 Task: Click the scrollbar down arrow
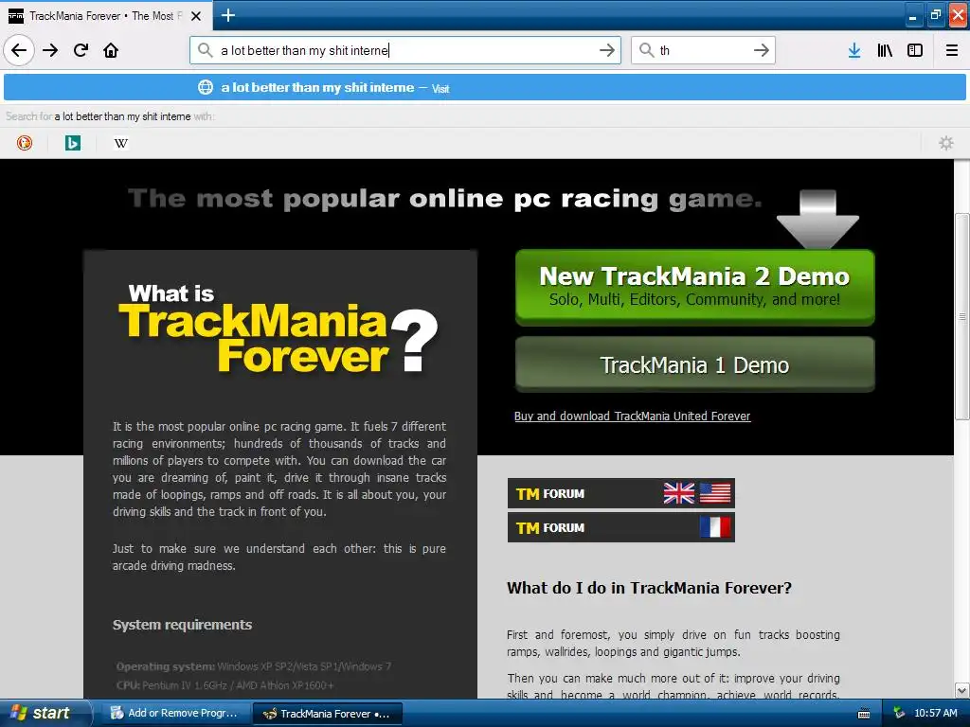click(962, 690)
